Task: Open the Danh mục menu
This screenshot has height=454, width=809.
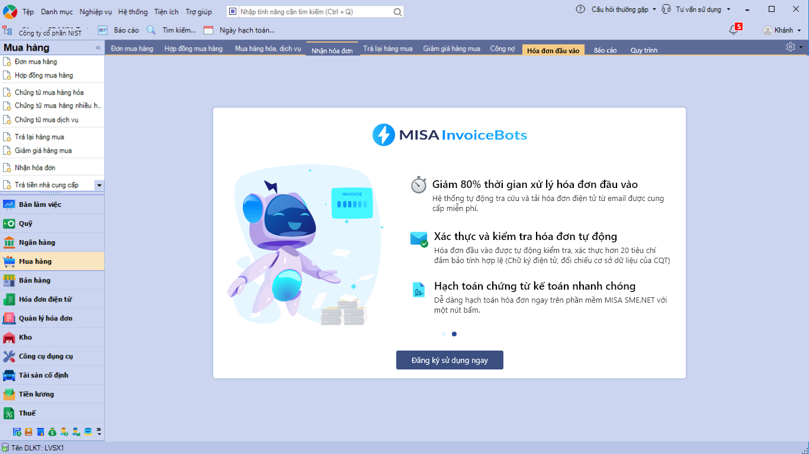Action: pyautogui.click(x=57, y=12)
